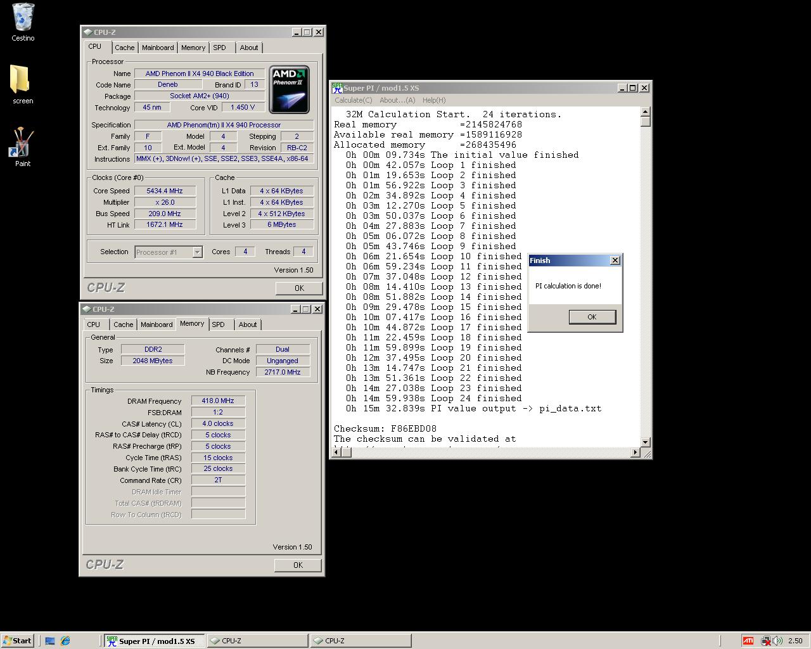Click the memory Type value DDR2

153,349
